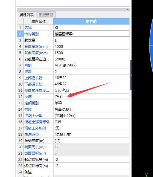Click the 截面宽度(mm) property link
Screen dimensions: 153x177
(x=36, y=47)
